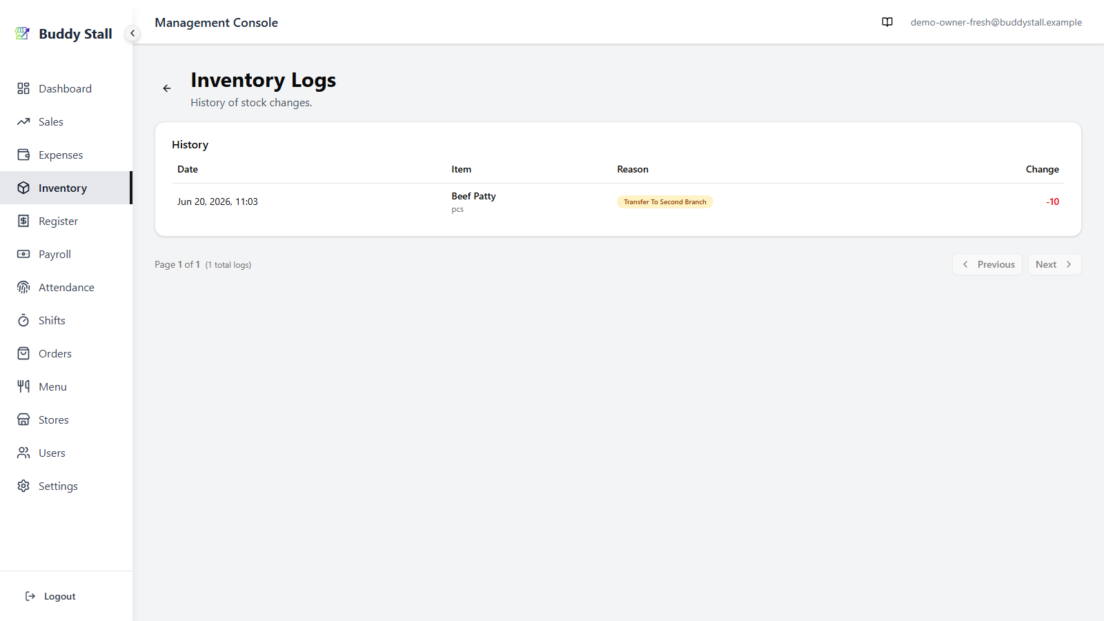1104x621 pixels.
Task: Click the Attendance fingerprint icon
Action: pyautogui.click(x=23, y=287)
